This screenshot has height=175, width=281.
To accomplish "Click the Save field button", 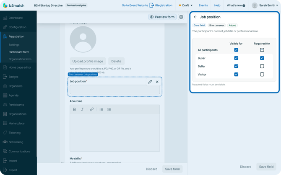I will click(x=266, y=167).
